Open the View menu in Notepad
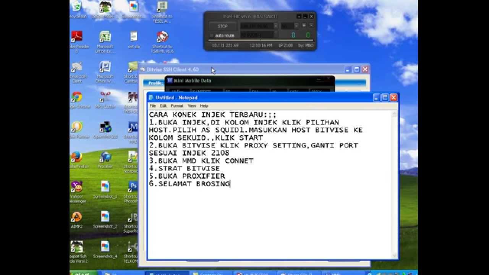489x275 pixels. pyautogui.click(x=192, y=106)
